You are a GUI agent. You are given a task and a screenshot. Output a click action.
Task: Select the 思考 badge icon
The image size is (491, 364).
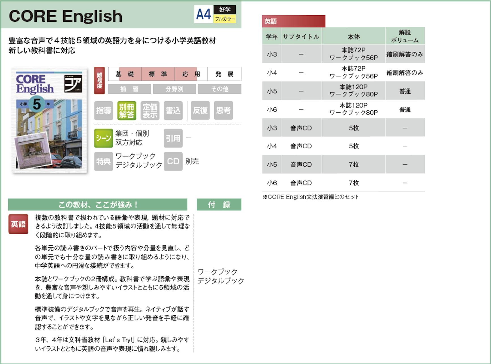tap(223, 111)
